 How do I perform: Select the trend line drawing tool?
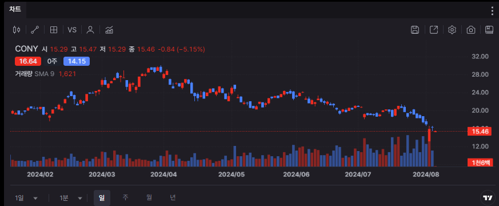pyautogui.click(x=35, y=30)
